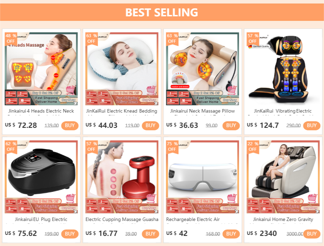Open Rechargeable Electric Air product title link

click(x=193, y=219)
